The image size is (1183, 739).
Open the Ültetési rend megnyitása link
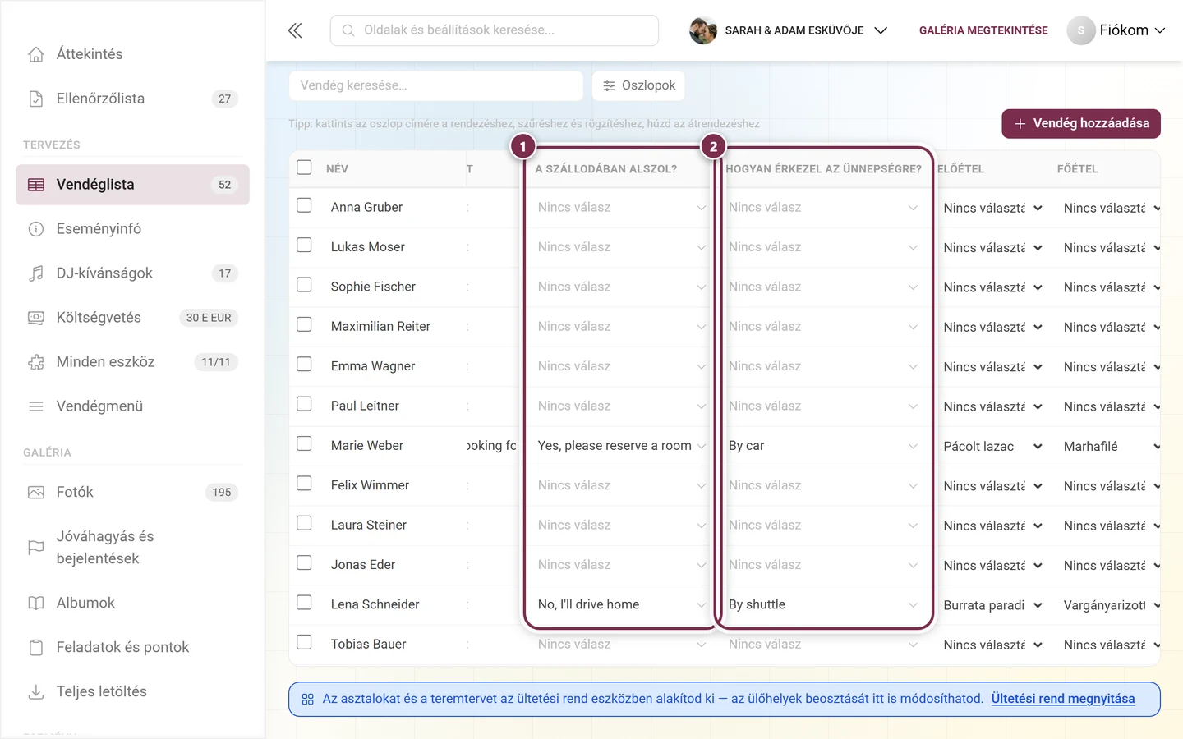1063,699
